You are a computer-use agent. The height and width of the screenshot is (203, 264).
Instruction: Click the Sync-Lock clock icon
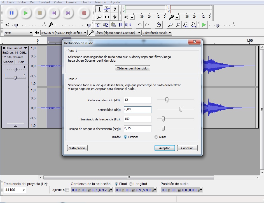159,25
